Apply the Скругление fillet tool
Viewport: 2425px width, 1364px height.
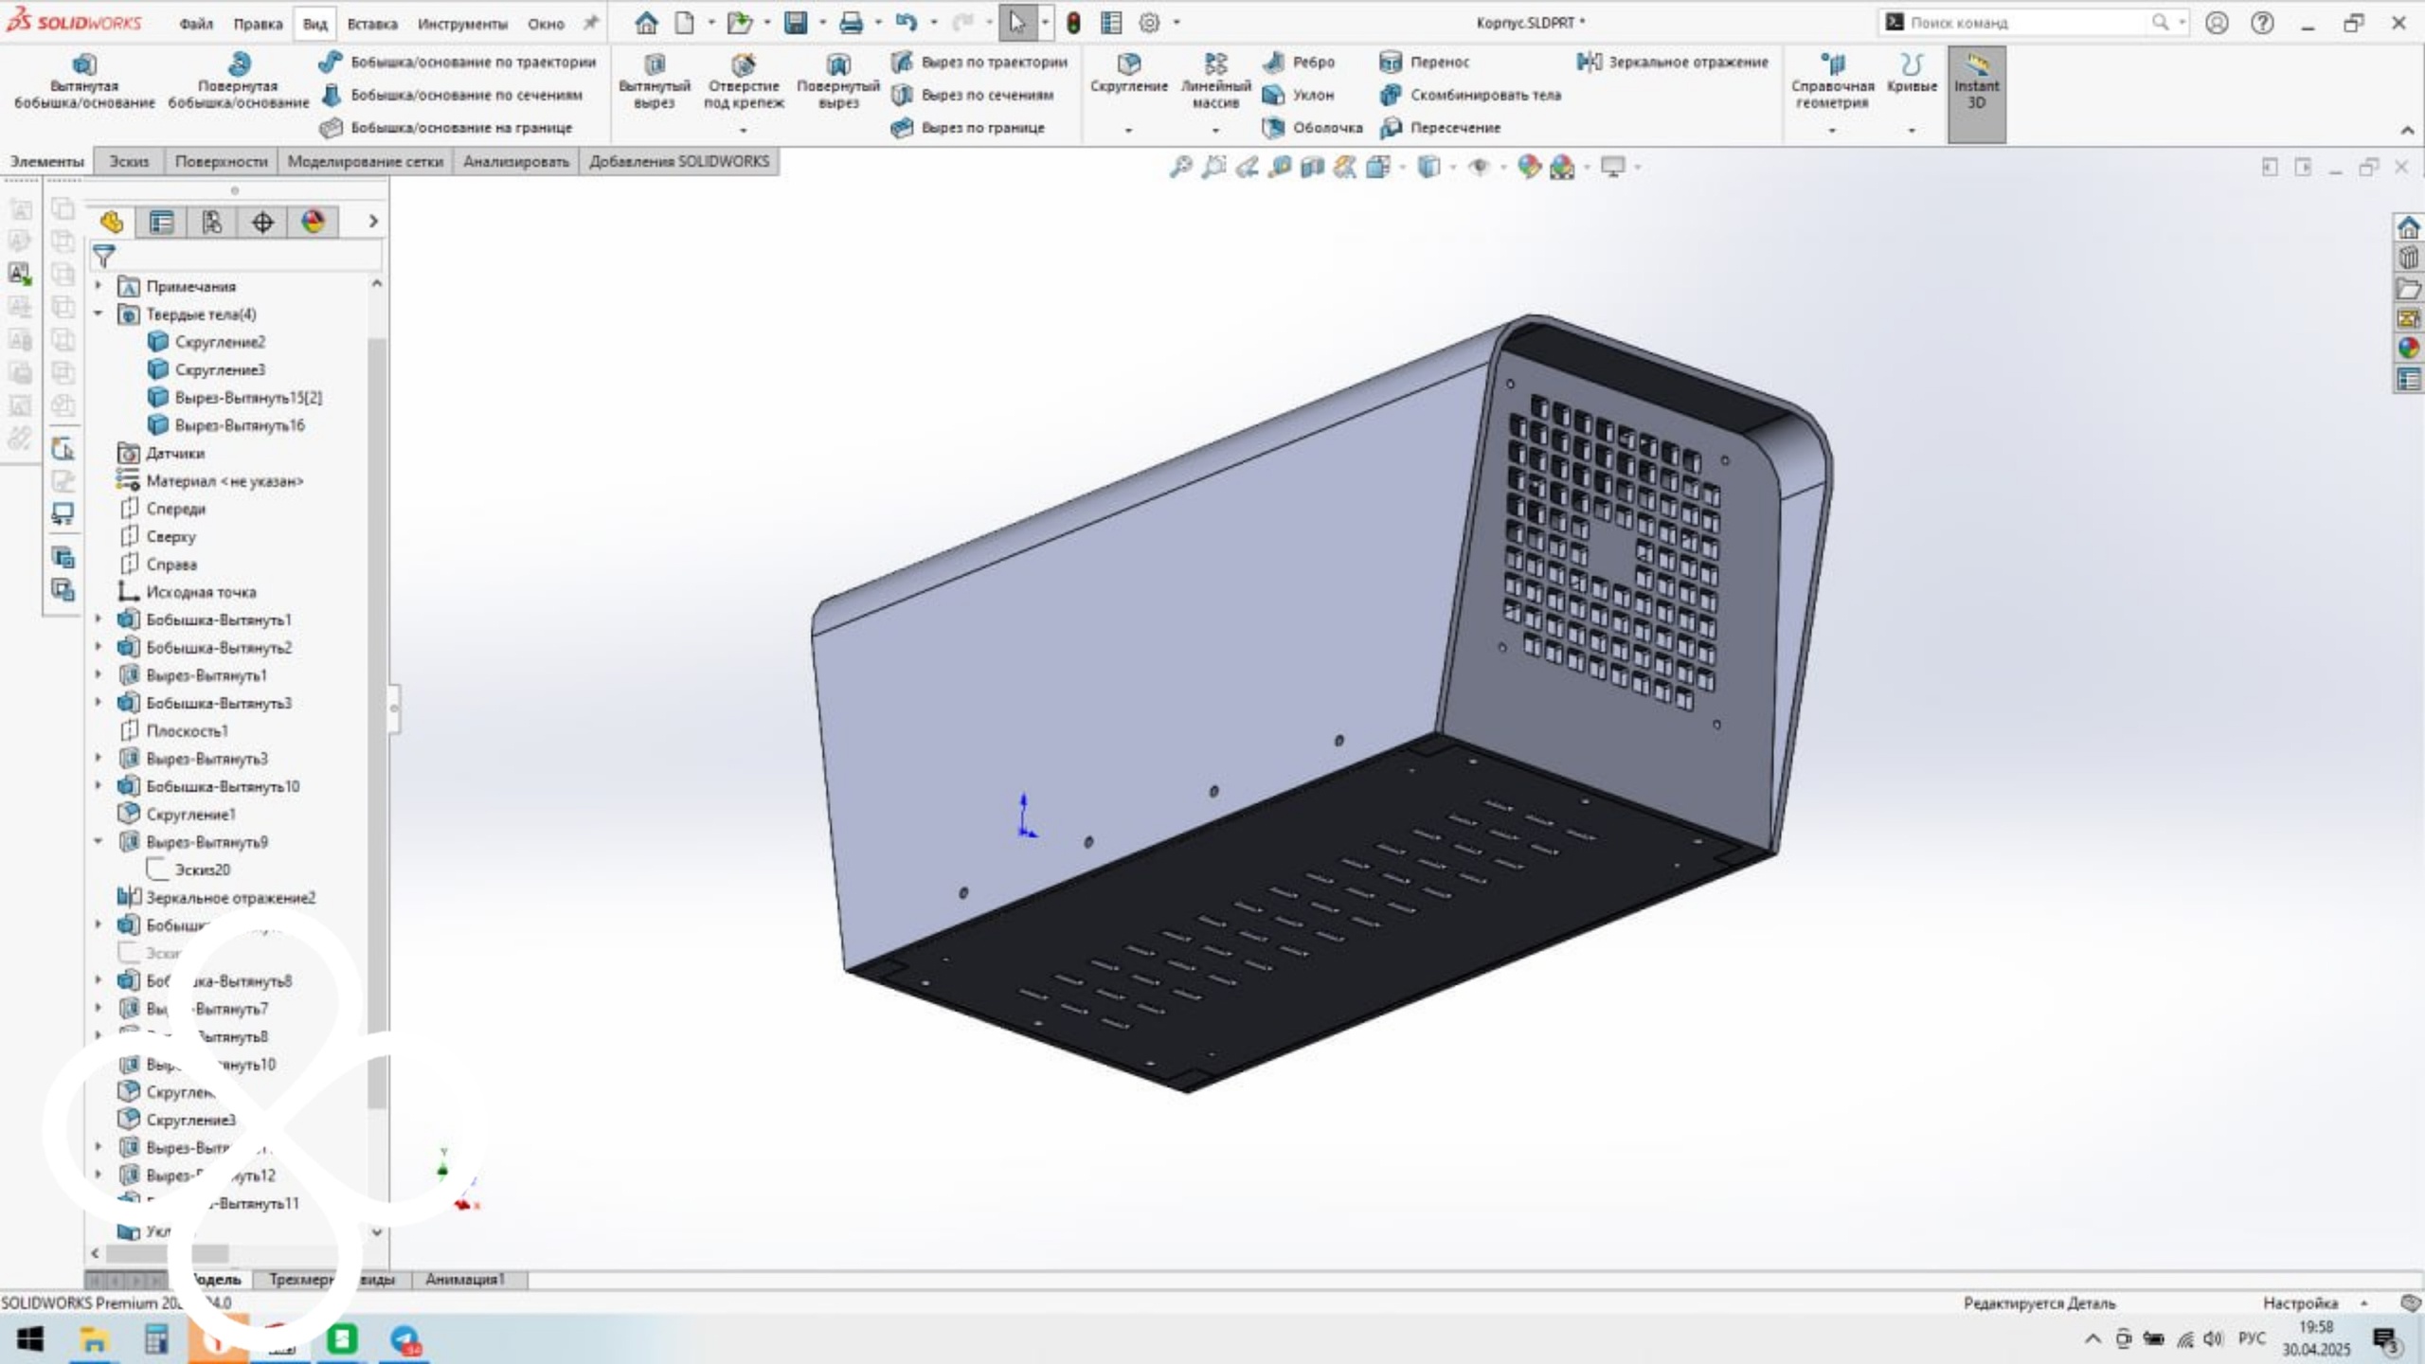click(x=1128, y=74)
